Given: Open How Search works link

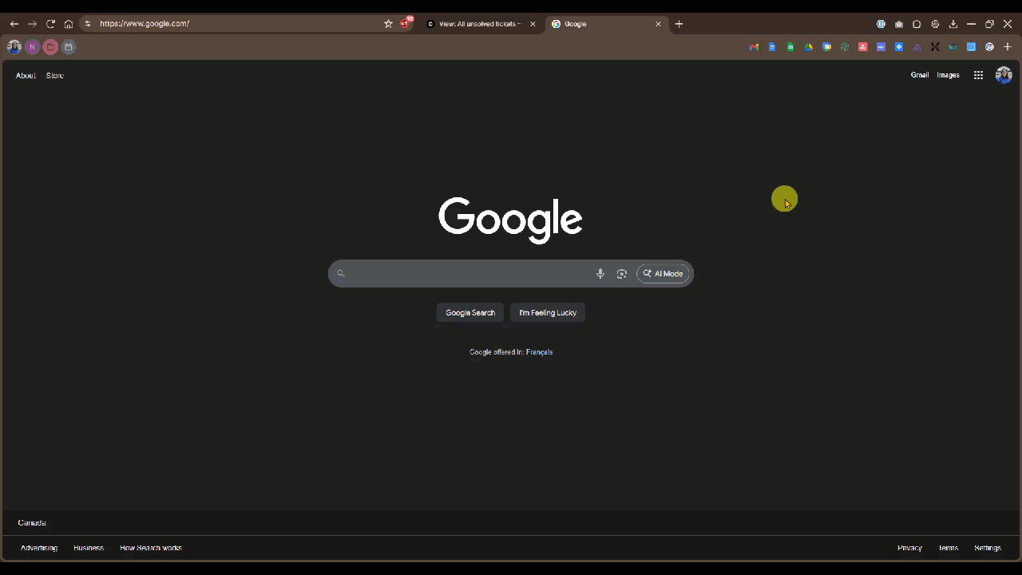Looking at the screenshot, I should (x=151, y=548).
